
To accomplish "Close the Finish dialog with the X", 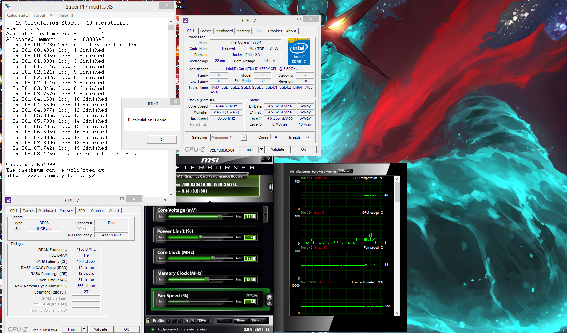I will click(x=175, y=101).
